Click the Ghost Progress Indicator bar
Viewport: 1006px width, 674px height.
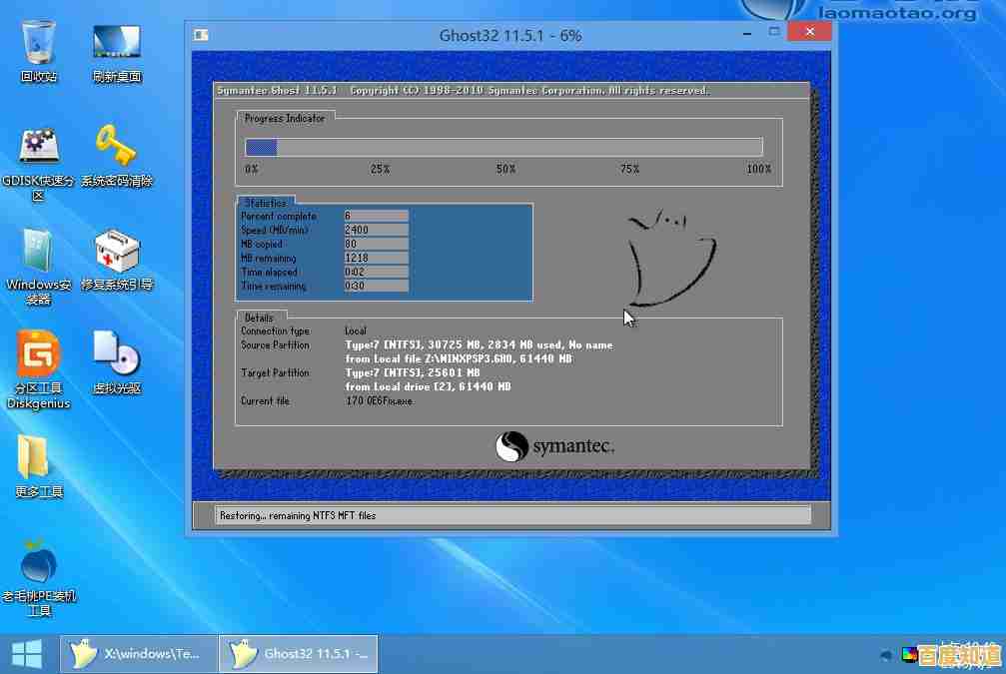[503, 147]
